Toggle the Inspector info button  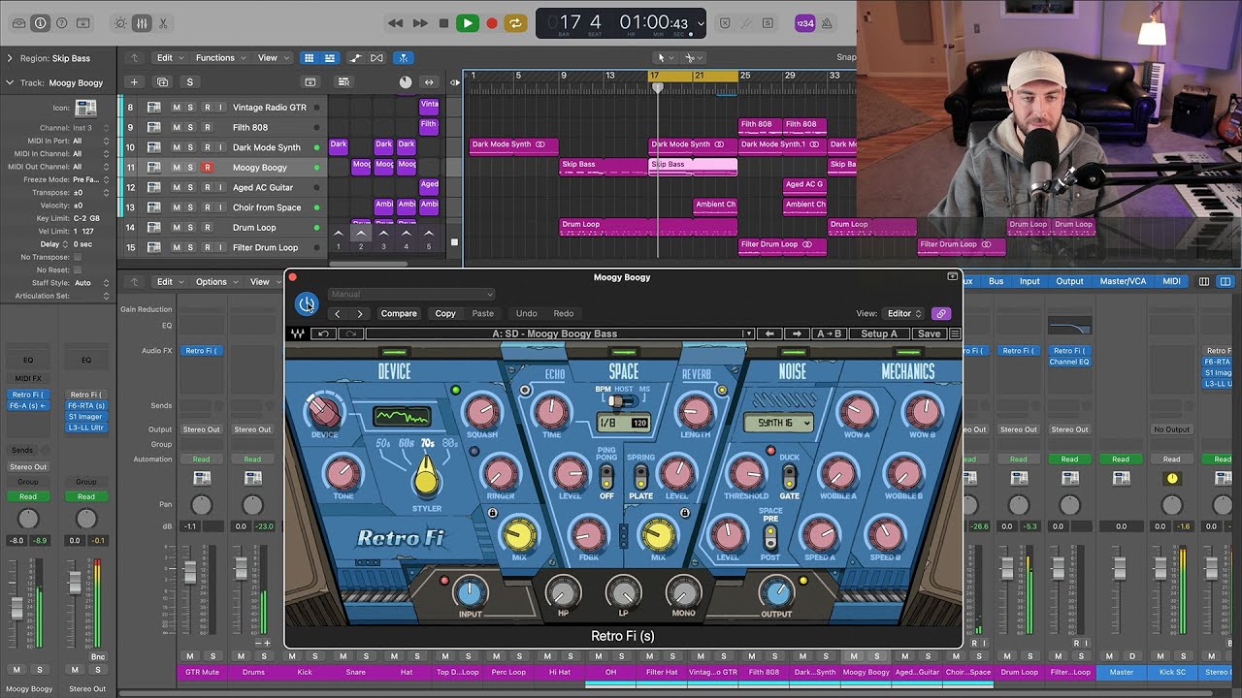point(40,22)
